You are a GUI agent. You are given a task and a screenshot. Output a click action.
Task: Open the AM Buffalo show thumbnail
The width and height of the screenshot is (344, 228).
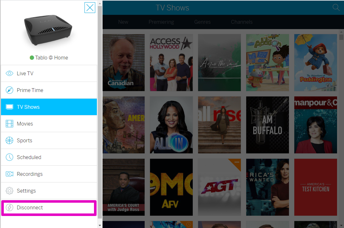(x=267, y=125)
